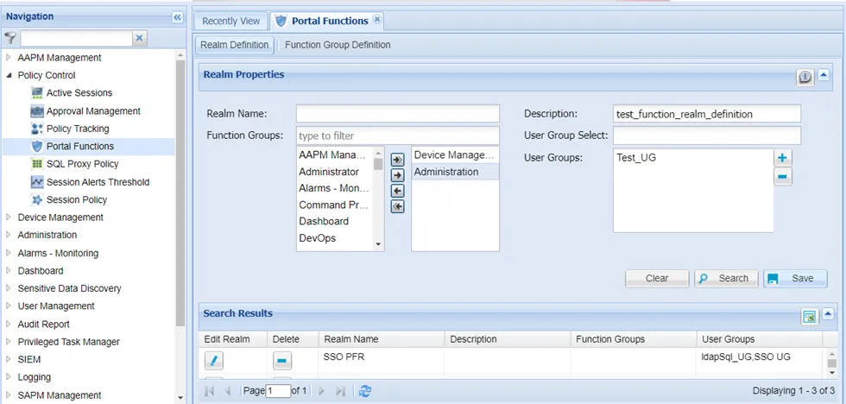
Task: Open Session Policy in the tree
Action: tap(77, 199)
